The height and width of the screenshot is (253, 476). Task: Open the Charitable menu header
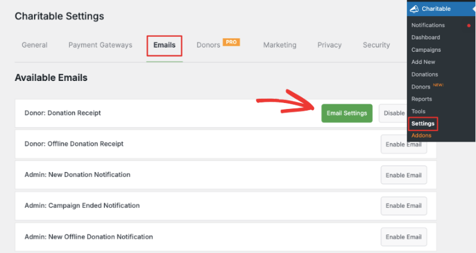(441, 9)
